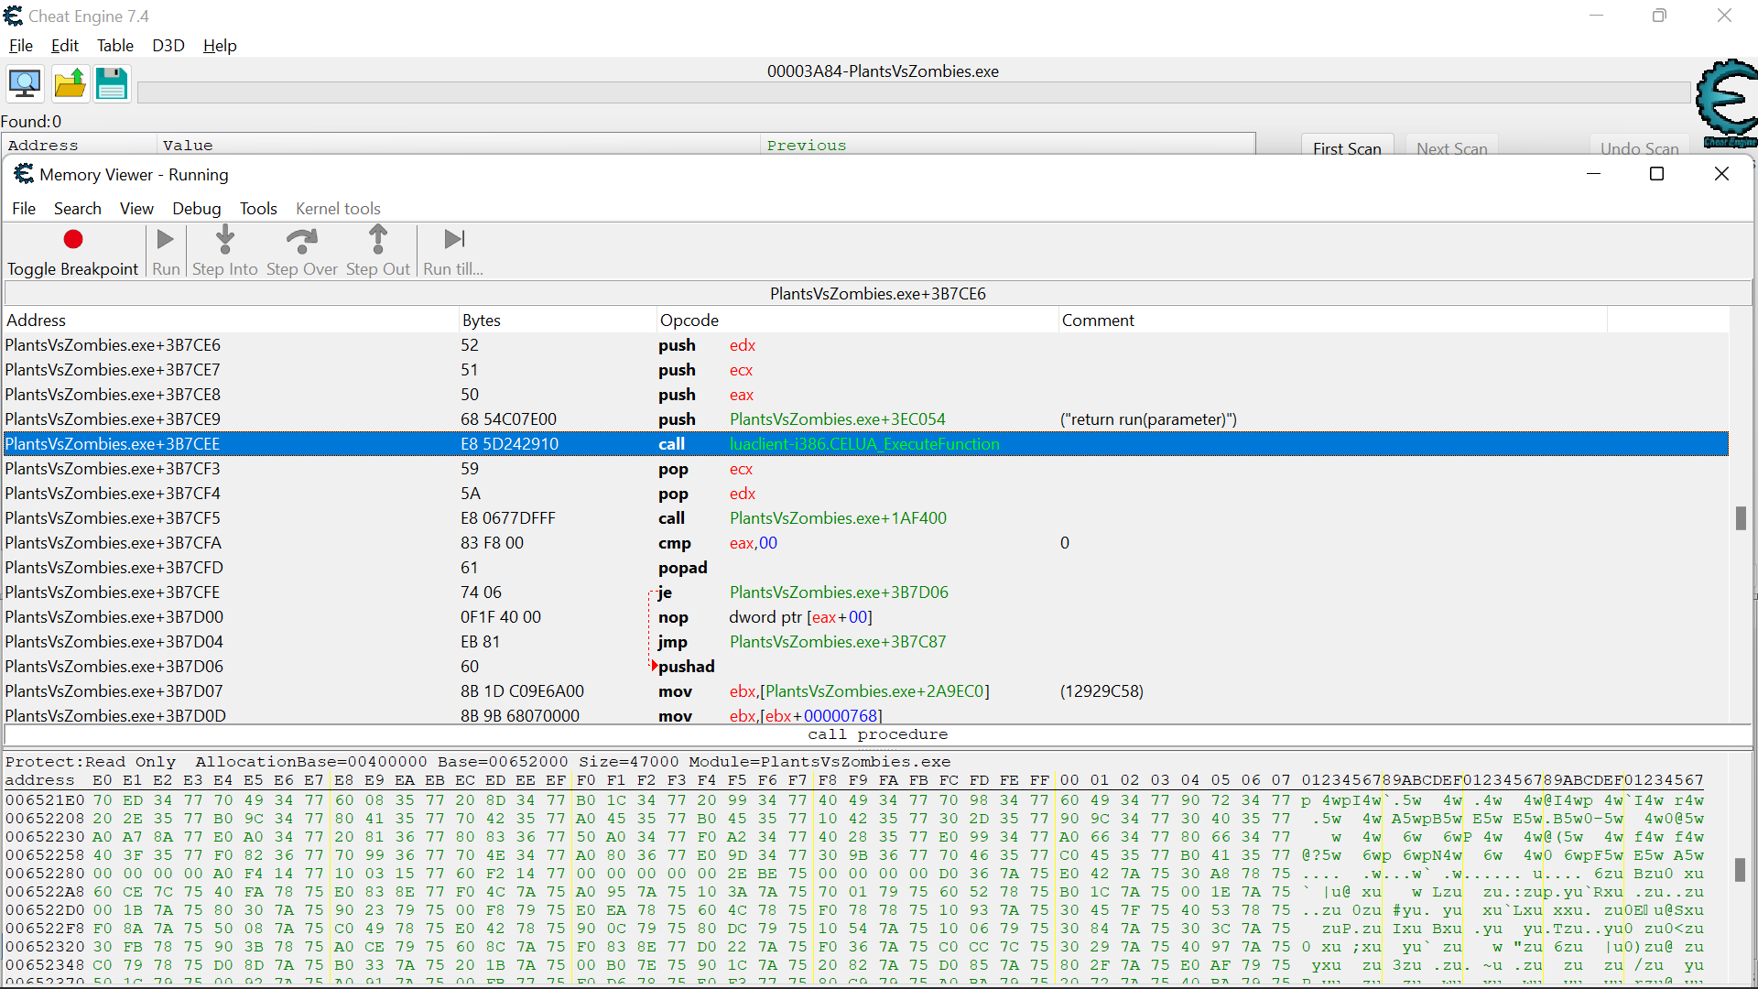Open the Select Process dialog
This screenshot has width=1758, height=989.
[24, 82]
